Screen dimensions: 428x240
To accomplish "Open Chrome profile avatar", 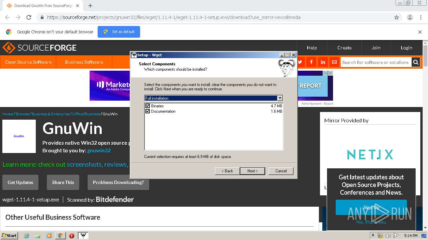I will pyautogui.click(x=410, y=17).
